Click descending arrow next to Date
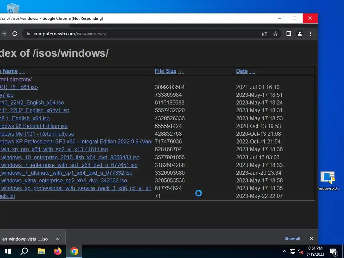 252,71
